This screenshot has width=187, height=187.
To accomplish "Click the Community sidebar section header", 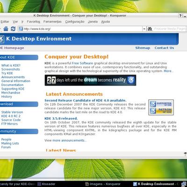I will pos(19,131).
